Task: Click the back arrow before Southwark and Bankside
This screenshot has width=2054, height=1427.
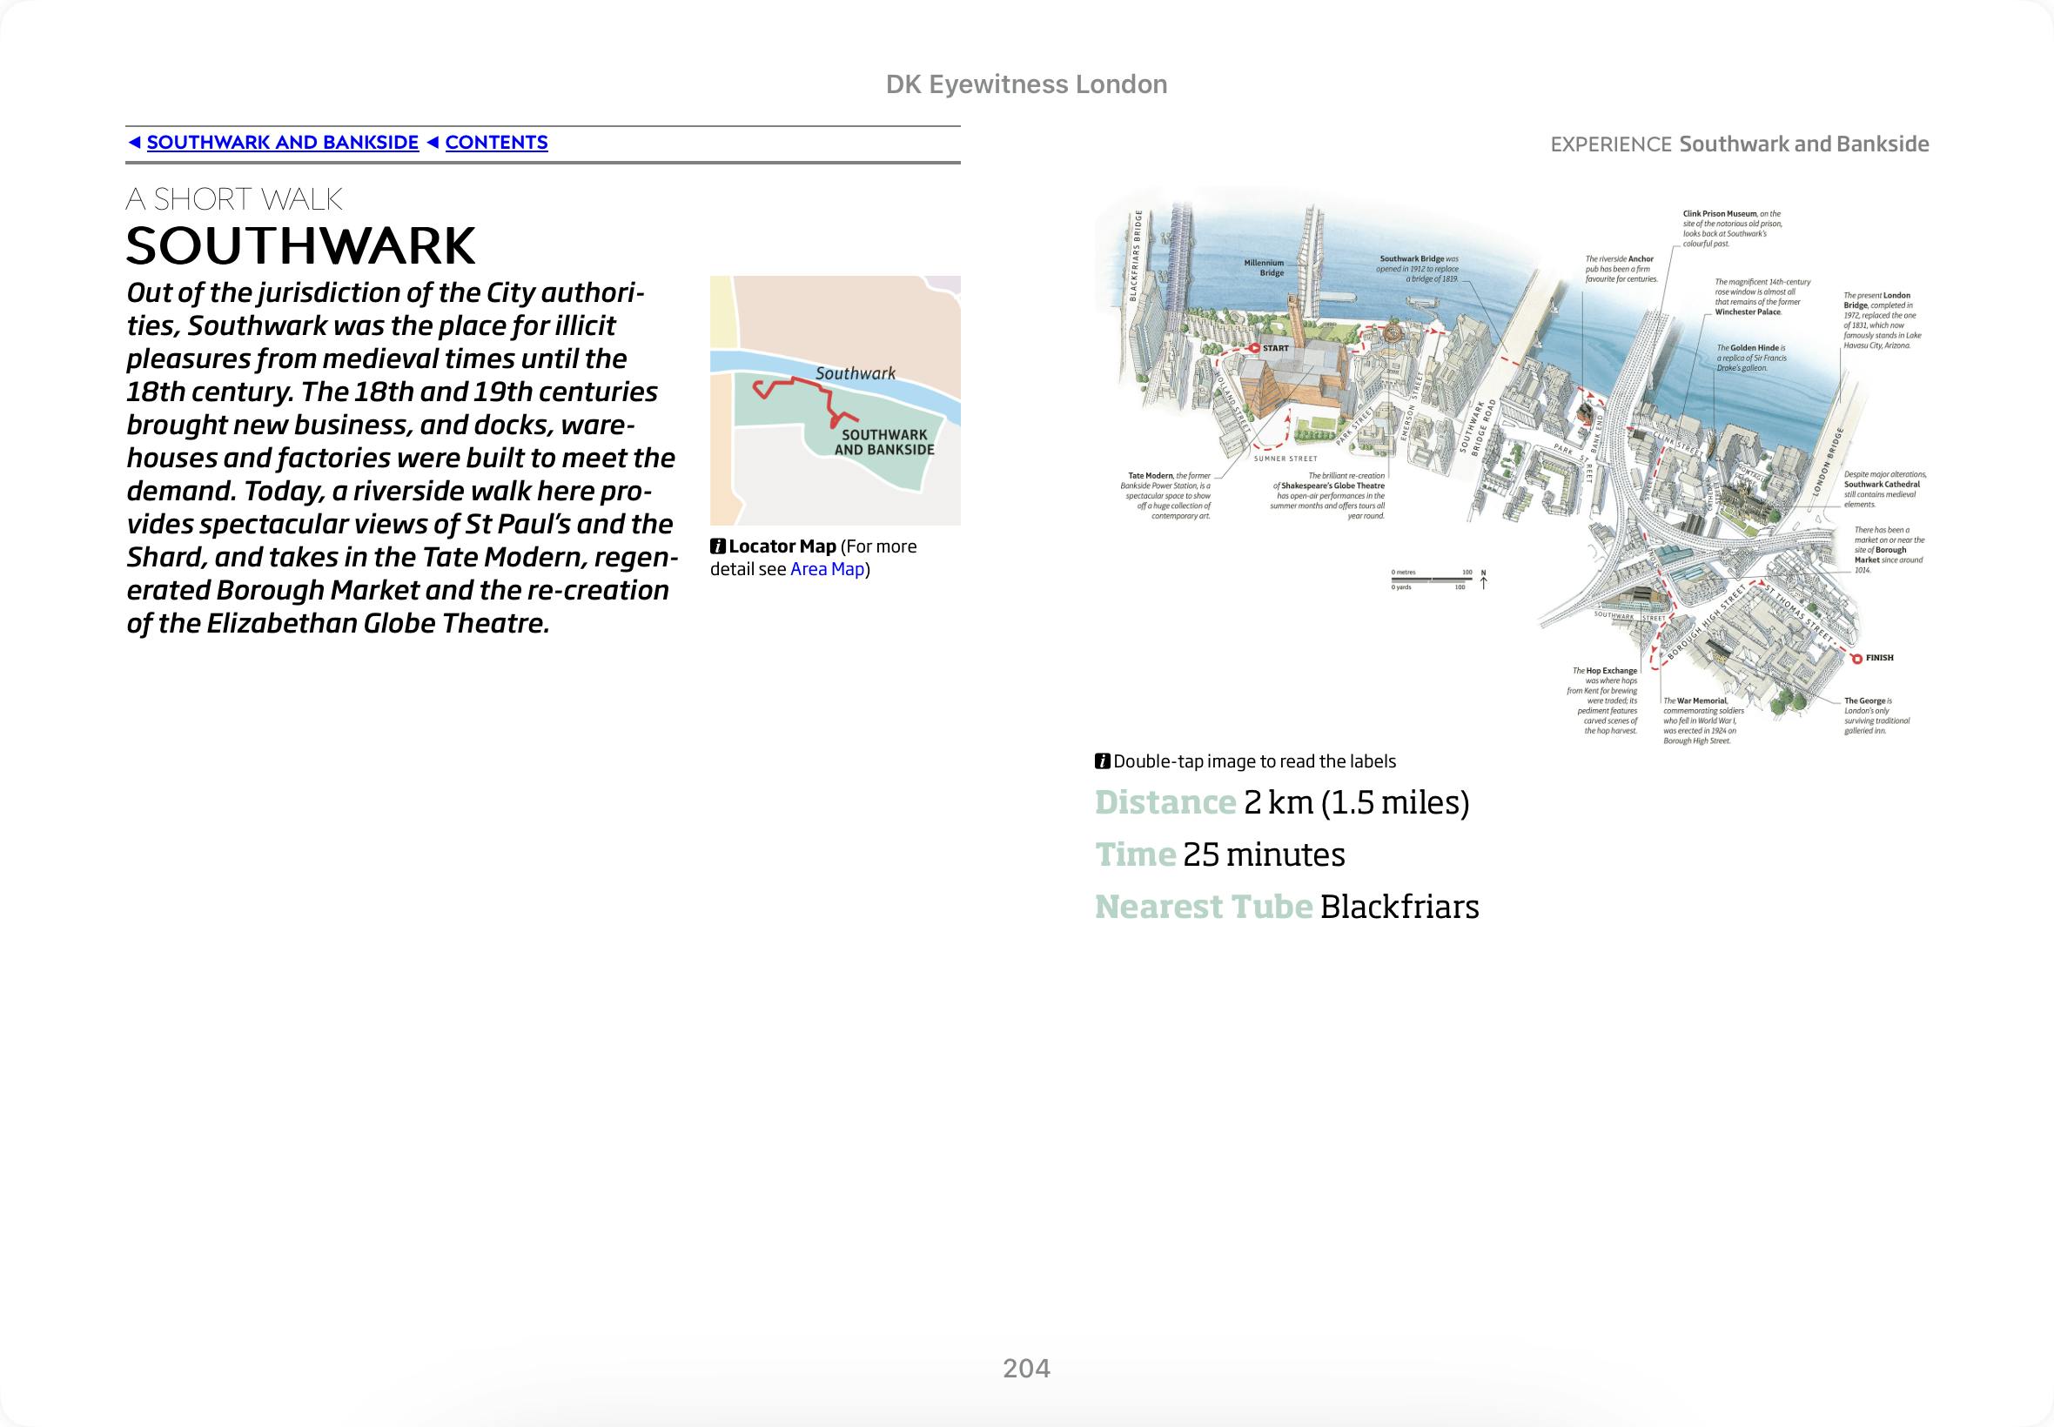Action: click(134, 142)
